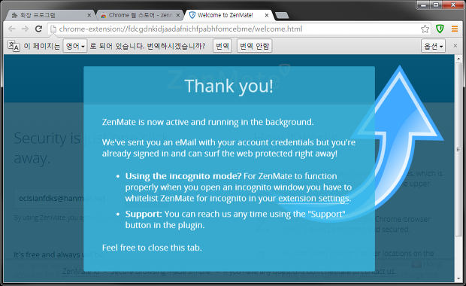
Task: Minimize the Chrome window
Action: 424,5
